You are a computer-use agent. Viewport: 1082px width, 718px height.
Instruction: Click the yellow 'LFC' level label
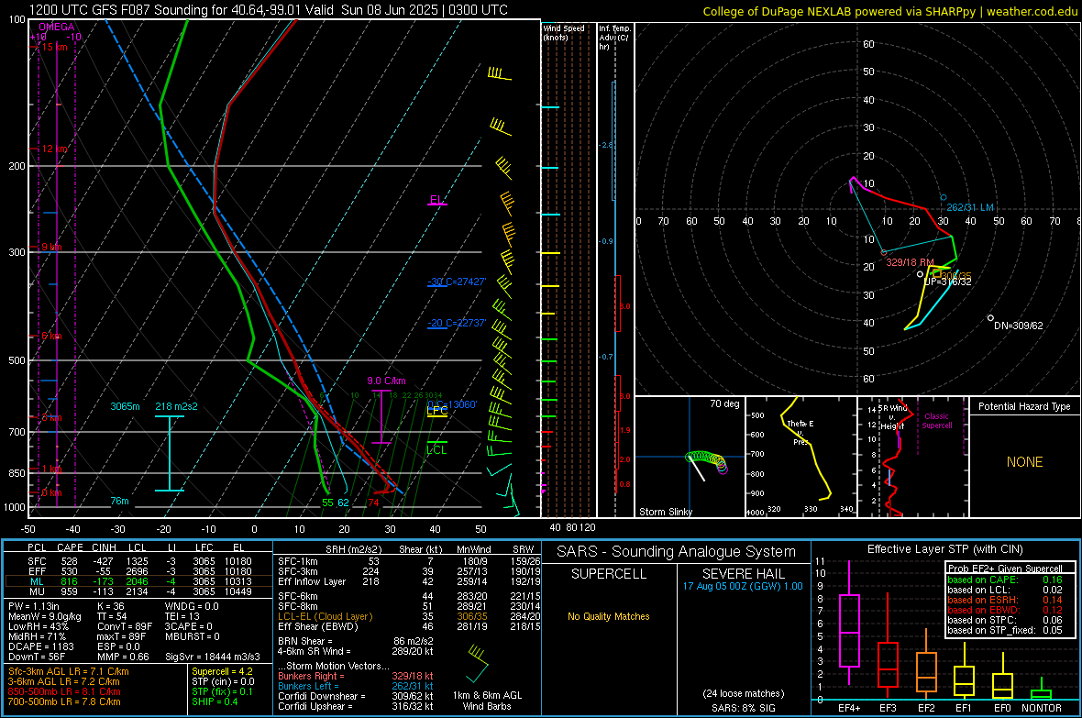click(x=436, y=411)
